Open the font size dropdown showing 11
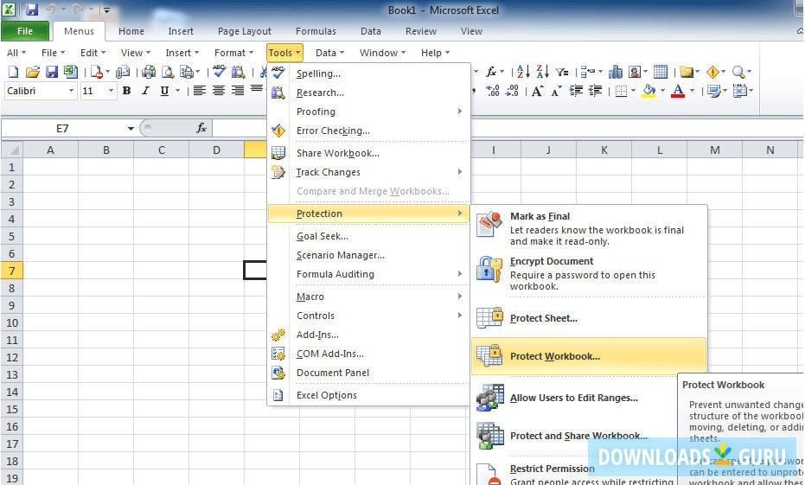The width and height of the screenshot is (805, 485). coord(111,91)
